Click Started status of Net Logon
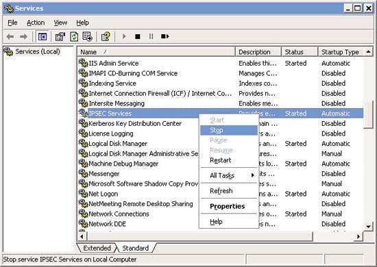Image resolution: width=377 pixels, height=267 pixels. (295, 194)
